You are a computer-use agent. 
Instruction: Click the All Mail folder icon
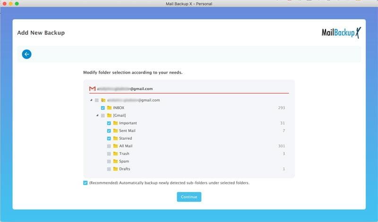pos(115,146)
